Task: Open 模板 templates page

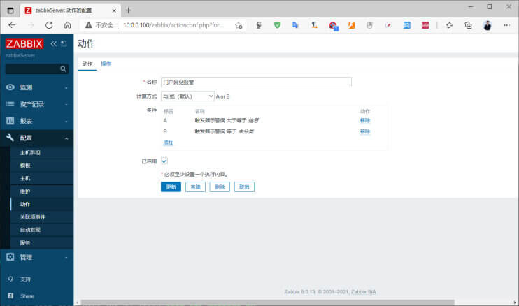Action: (25, 166)
